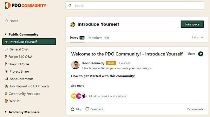Click the Home house icon
The width and height of the screenshot is (210, 117).
coord(6,21)
